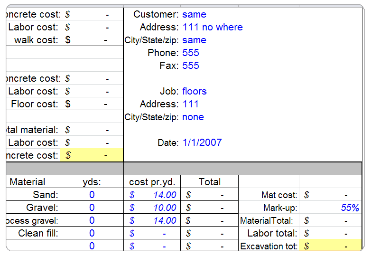The height and width of the screenshot is (256, 371).
Task: Click the Clean fill yards quantity cell
Action: tap(92, 233)
